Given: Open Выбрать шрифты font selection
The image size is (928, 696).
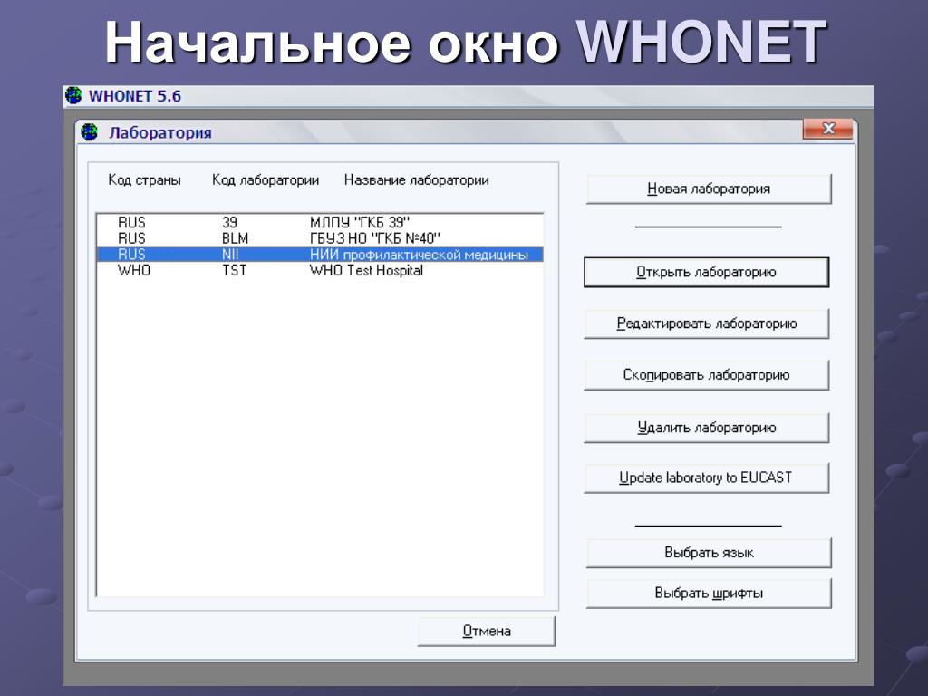Looking at the screenshot, I should coord(709,593).
